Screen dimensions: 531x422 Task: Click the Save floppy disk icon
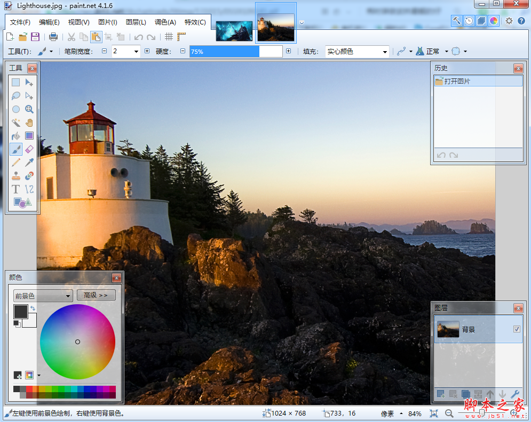click(x=35, y=37)
